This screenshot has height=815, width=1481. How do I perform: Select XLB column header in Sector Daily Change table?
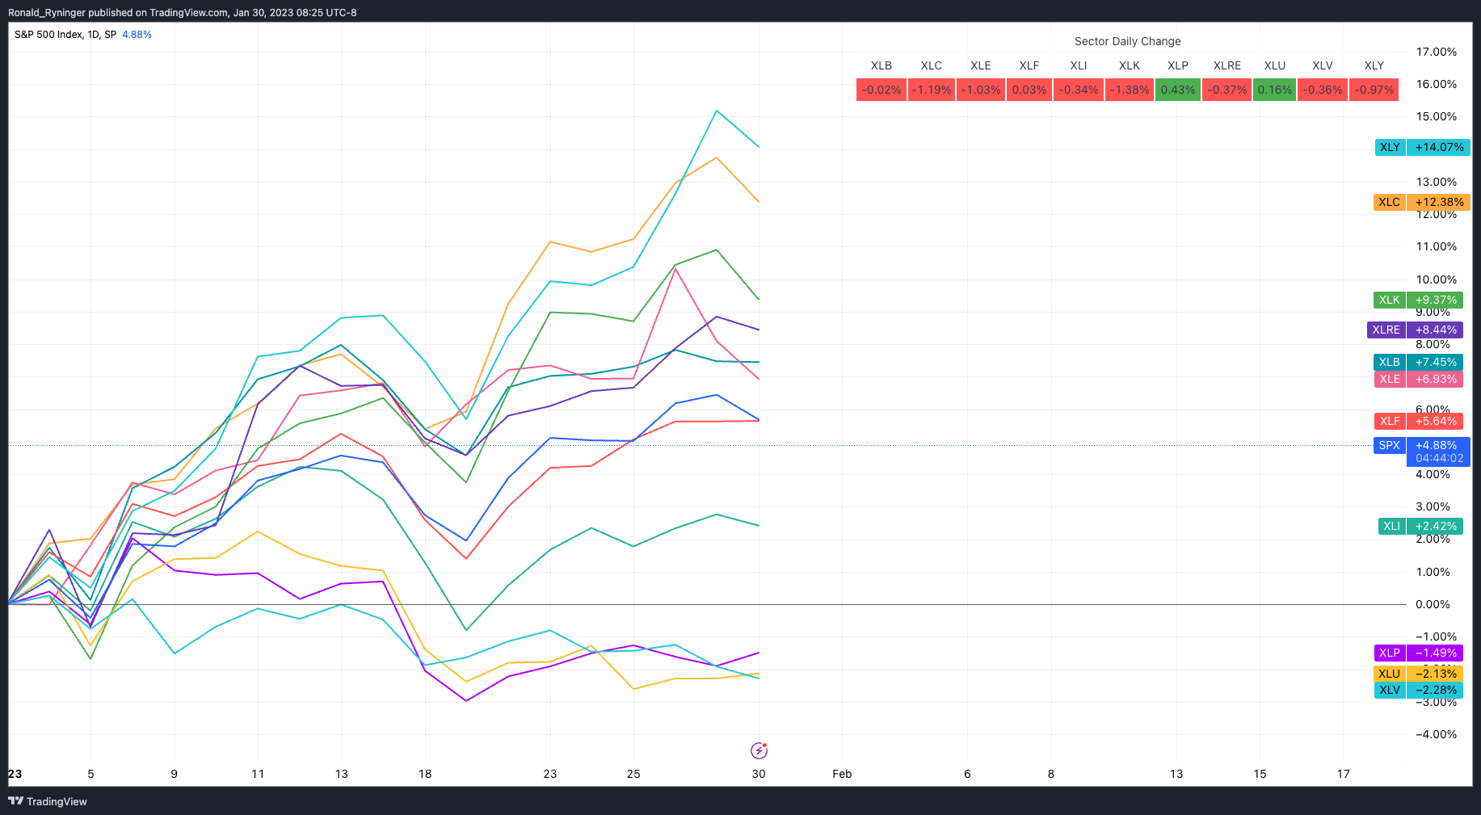[881, 65]
